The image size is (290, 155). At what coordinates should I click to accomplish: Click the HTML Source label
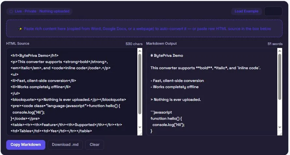pyautogui.click(x=18, y=43)
